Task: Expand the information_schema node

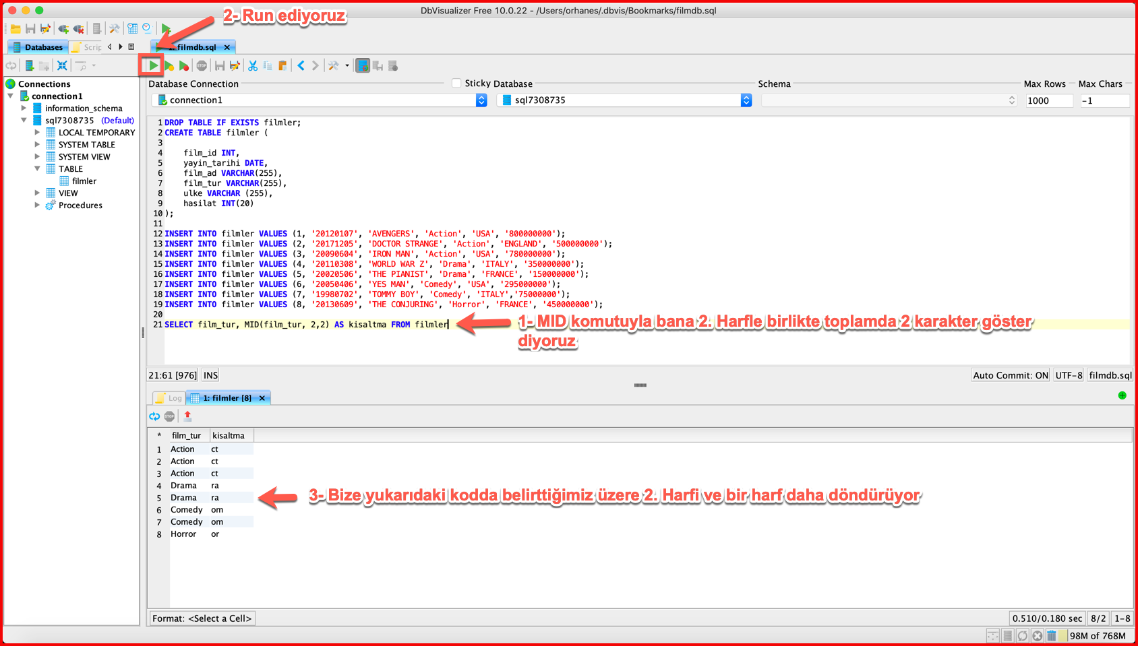Action: 24,108
